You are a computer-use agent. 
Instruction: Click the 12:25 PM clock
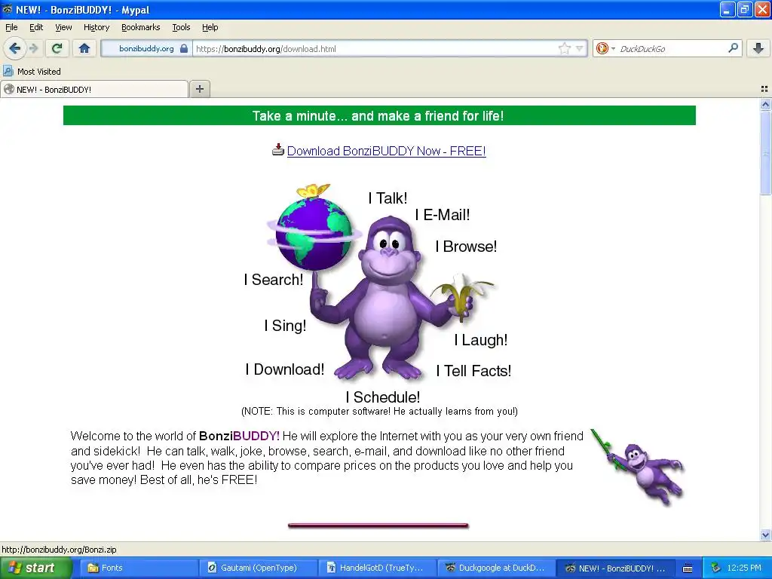coord(744,568)
